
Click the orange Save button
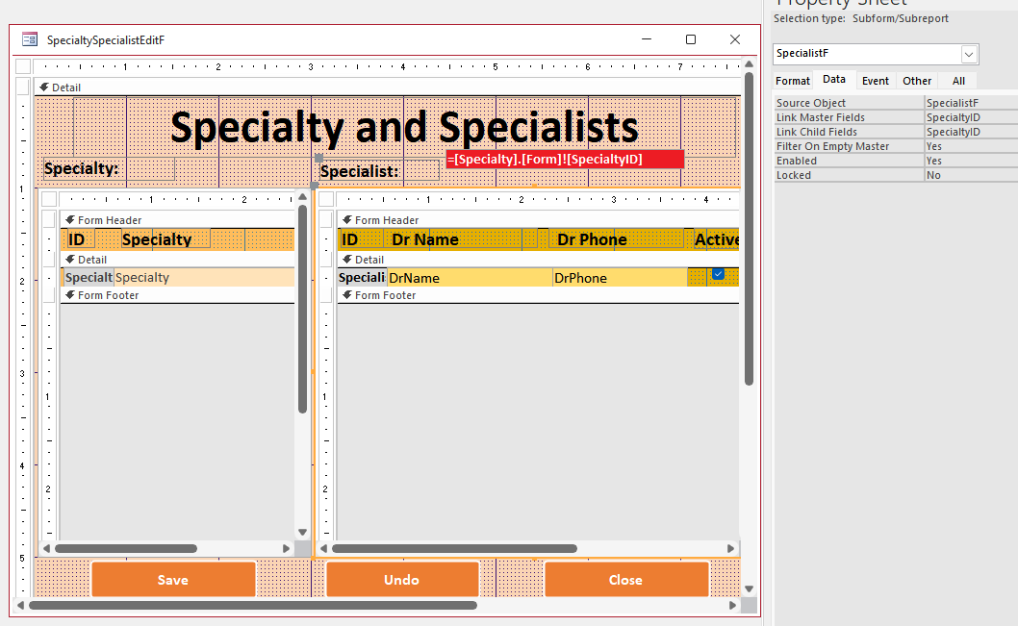[x=173, y=580]
